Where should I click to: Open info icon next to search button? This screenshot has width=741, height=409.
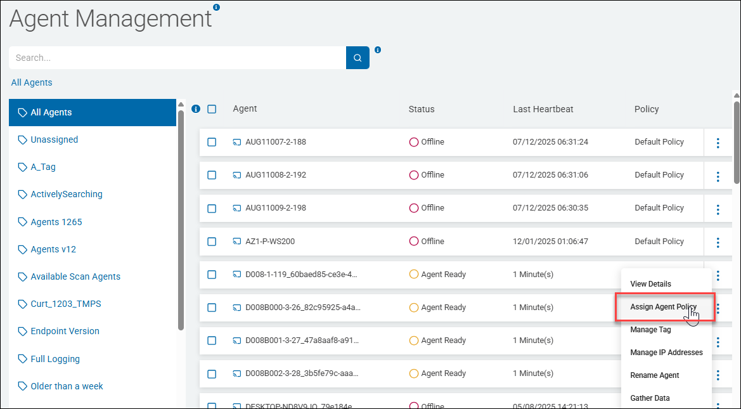coord(378,49)
